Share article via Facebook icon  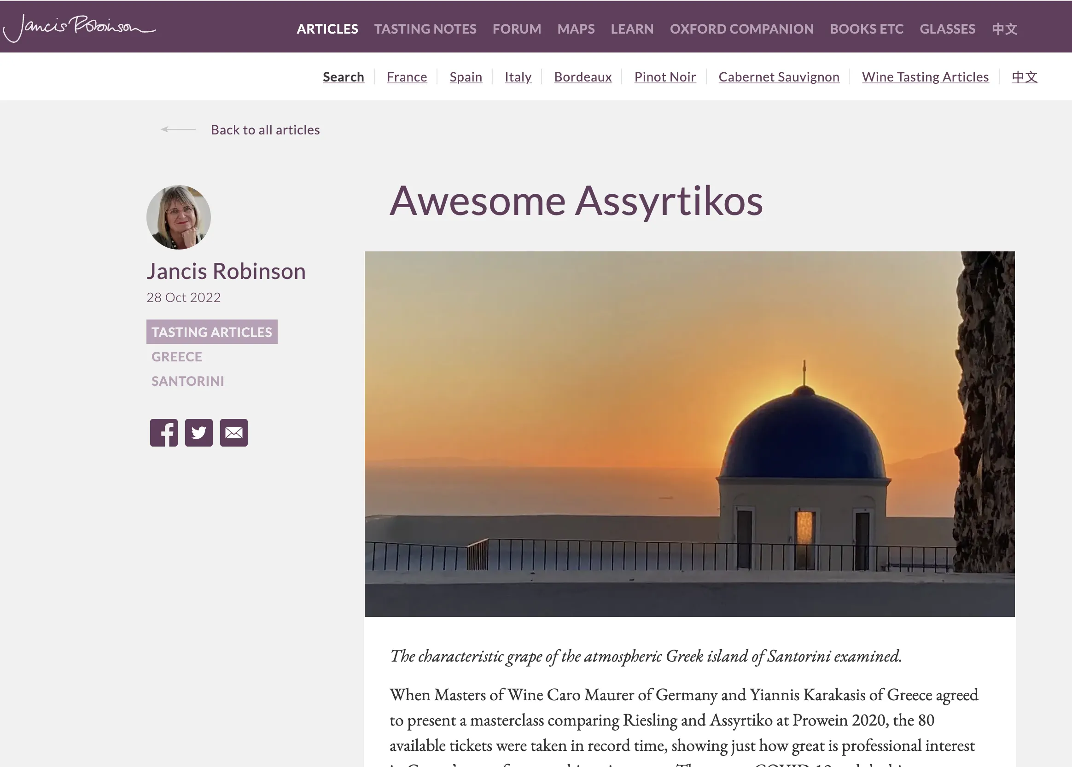point(164,433)
